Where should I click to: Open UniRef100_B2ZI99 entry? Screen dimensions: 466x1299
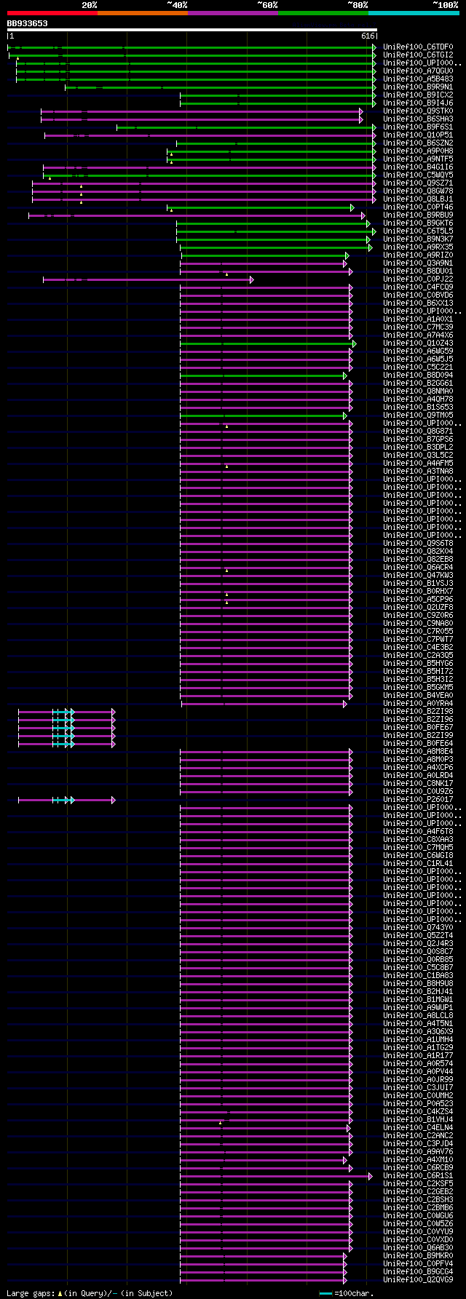(x=419, y=736)
